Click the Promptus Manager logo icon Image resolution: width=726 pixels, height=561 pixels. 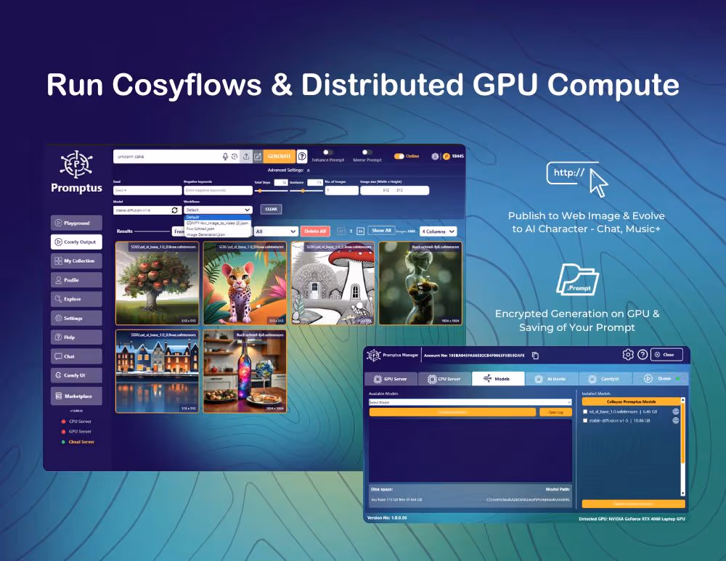(373, 356)
